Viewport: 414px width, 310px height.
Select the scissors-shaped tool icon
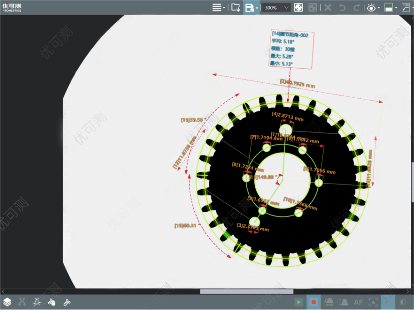(22, 302)
